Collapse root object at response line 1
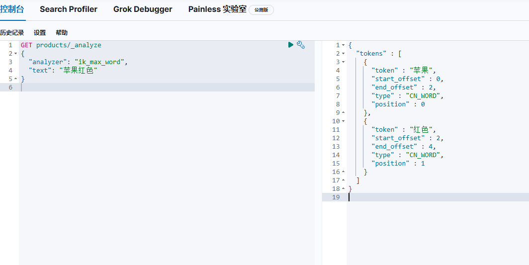 click(343, 45)
